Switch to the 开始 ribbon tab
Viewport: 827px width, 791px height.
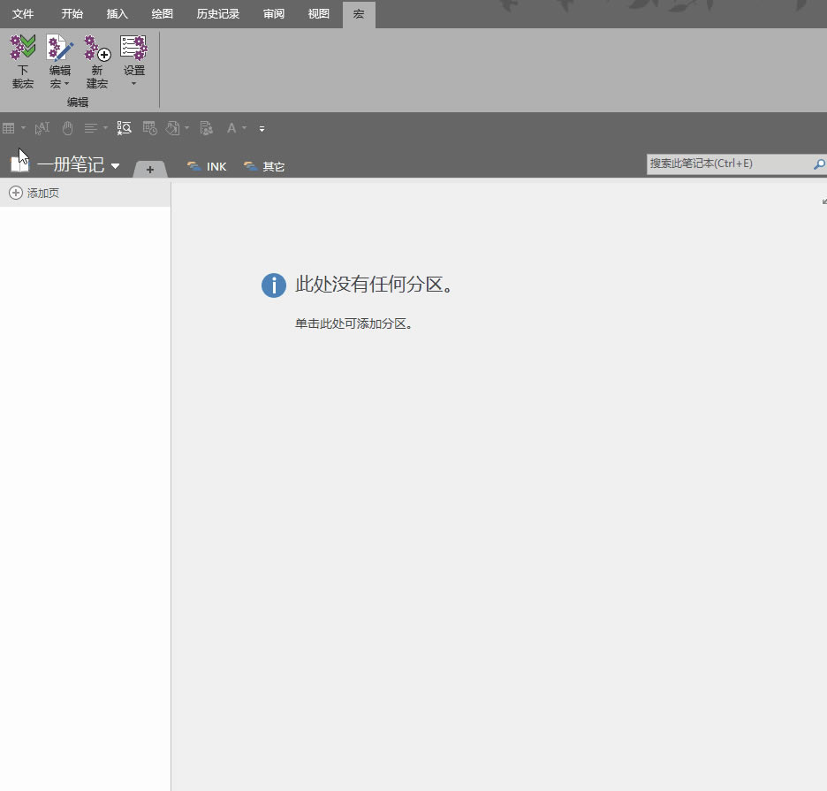tap(72, 14)
